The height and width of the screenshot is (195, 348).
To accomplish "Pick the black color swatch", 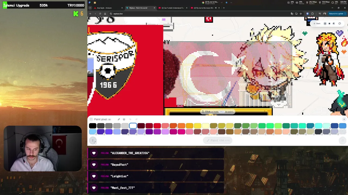I will click(x=92, y=126).
